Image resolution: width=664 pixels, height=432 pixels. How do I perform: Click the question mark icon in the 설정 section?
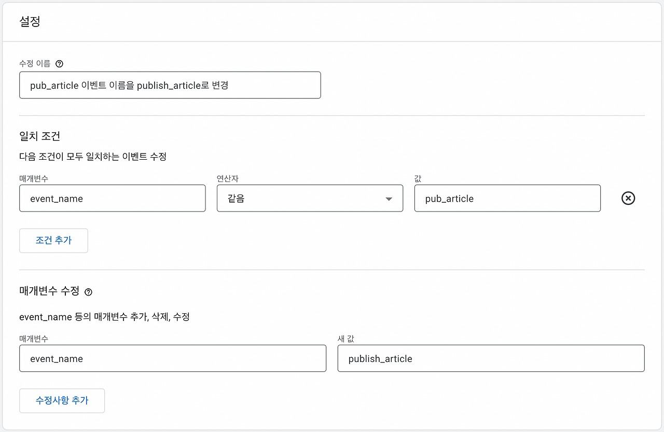59,63
